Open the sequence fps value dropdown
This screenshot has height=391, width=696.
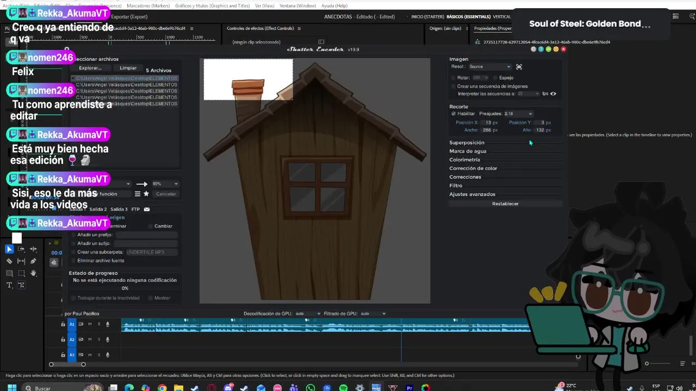(529, 93)
